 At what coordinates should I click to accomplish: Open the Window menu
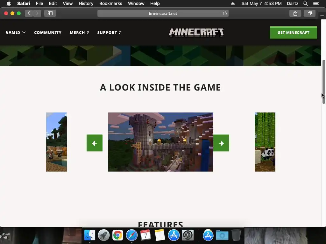click(x=136, y=3)
